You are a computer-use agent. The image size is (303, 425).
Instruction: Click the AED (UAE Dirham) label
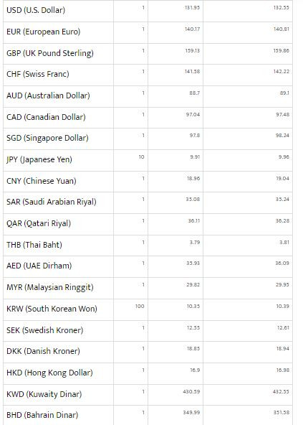coord(39,266)
